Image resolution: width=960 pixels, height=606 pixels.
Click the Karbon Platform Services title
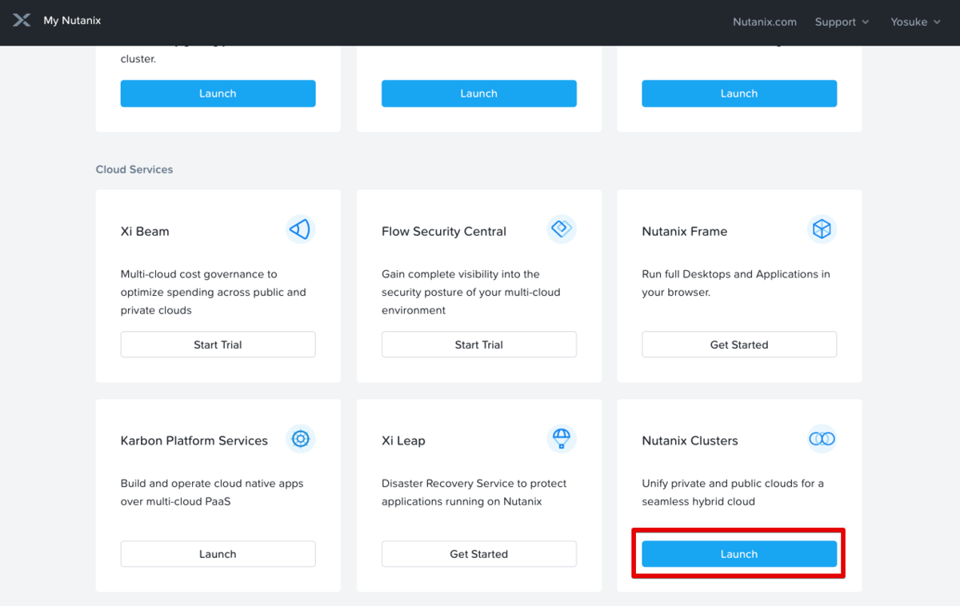[x=194, y=441]
